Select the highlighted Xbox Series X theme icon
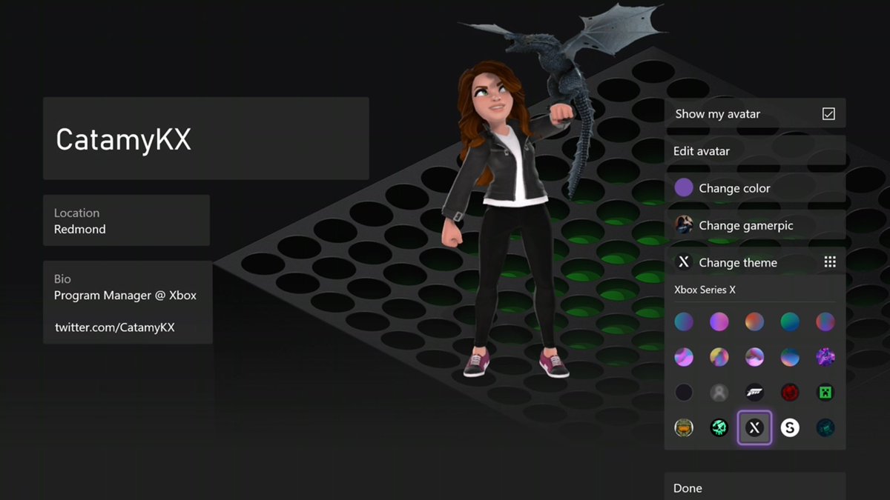 coord(754,427)
